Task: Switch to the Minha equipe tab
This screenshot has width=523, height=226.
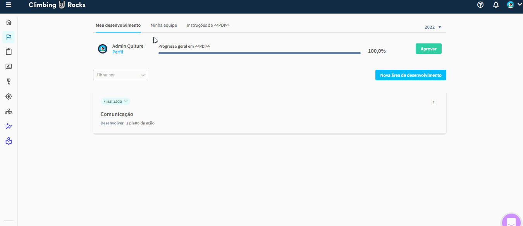Action: pyautogui.click(x=163, y=25)
